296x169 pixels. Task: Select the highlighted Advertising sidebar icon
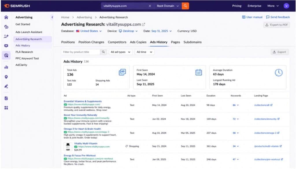tap(6, 55)
